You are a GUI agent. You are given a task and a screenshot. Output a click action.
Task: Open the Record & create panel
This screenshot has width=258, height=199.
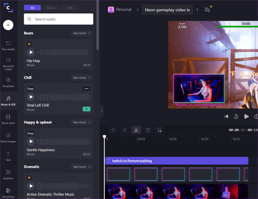point(8,63)
